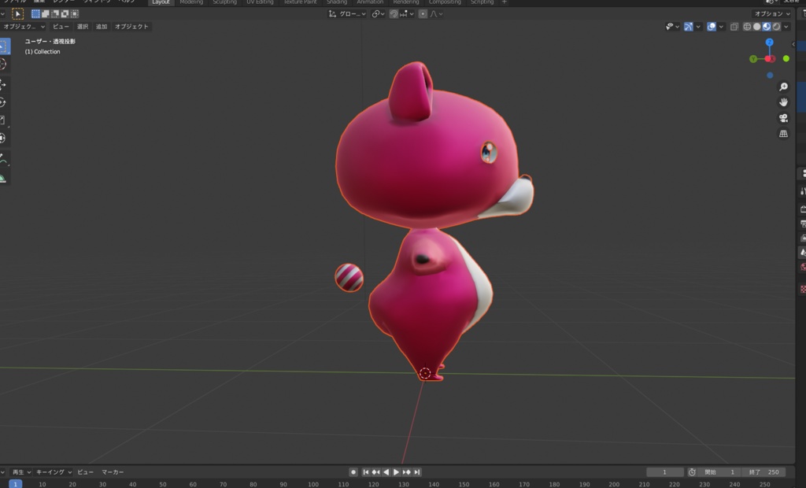
Task: Switch to wireframe viewport shading
Action: (747, 27)
